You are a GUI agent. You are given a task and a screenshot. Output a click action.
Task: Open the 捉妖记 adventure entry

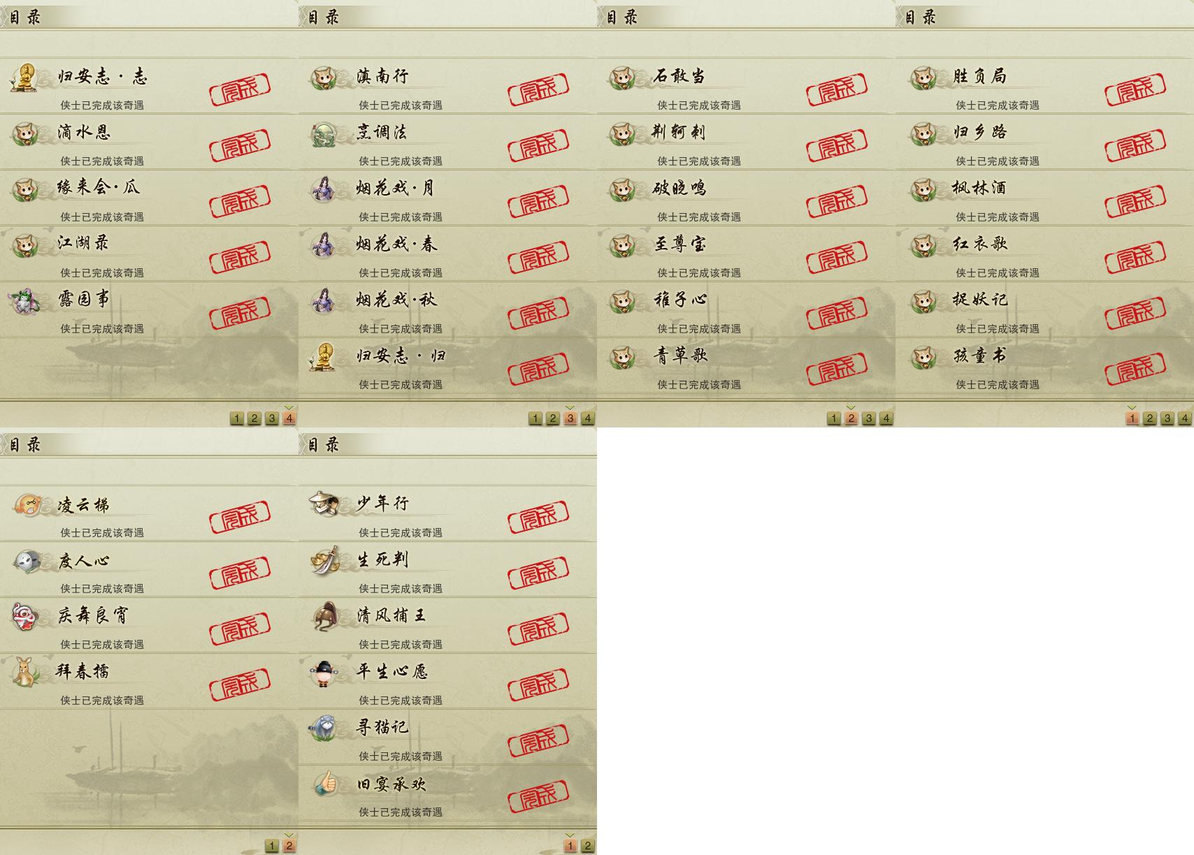[x=1044, y=309]
